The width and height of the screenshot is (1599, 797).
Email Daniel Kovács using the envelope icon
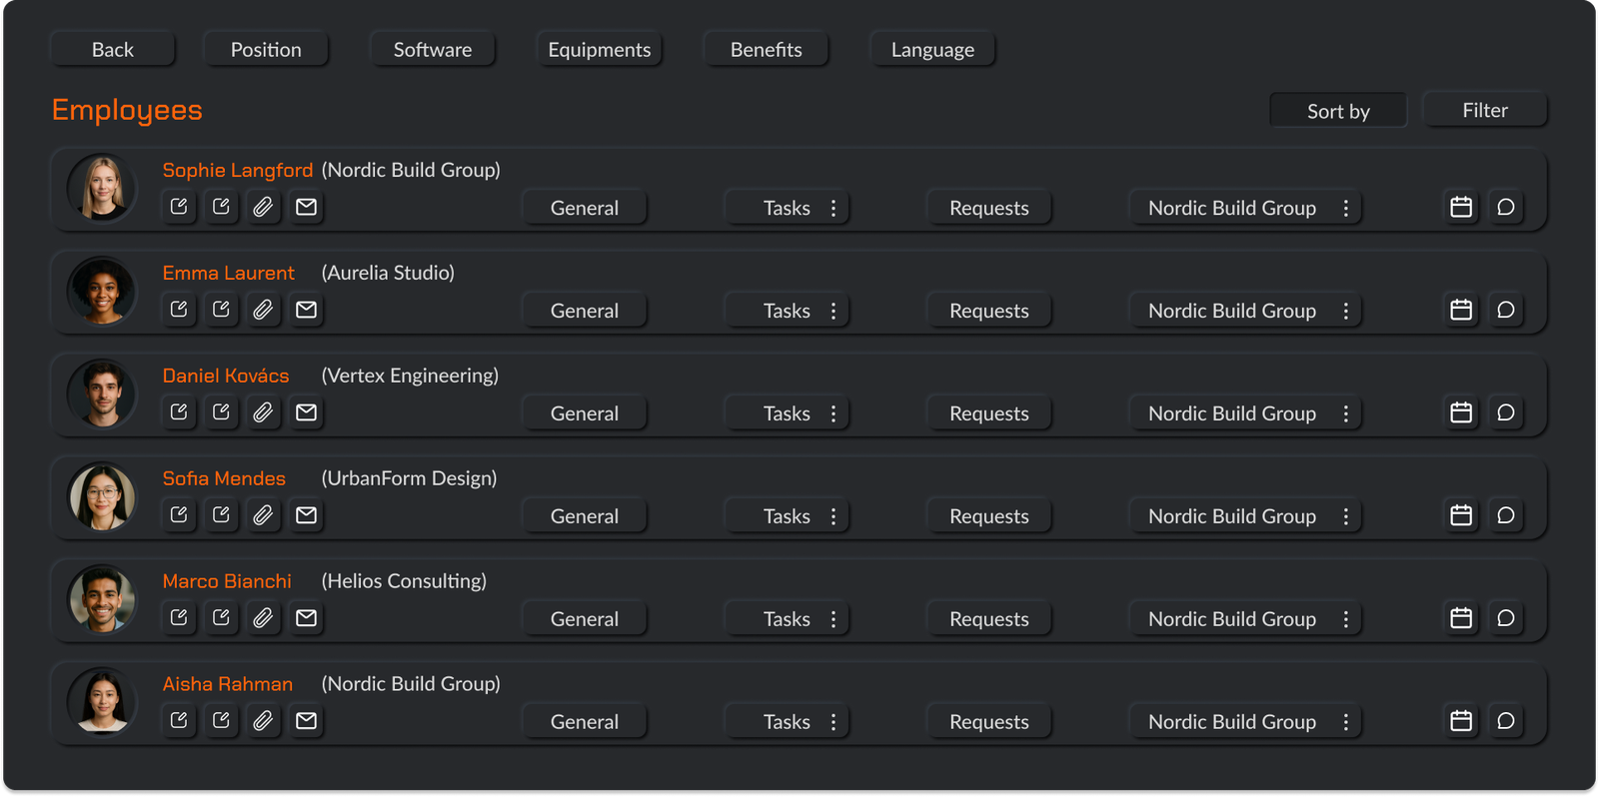tap(307, 412)
